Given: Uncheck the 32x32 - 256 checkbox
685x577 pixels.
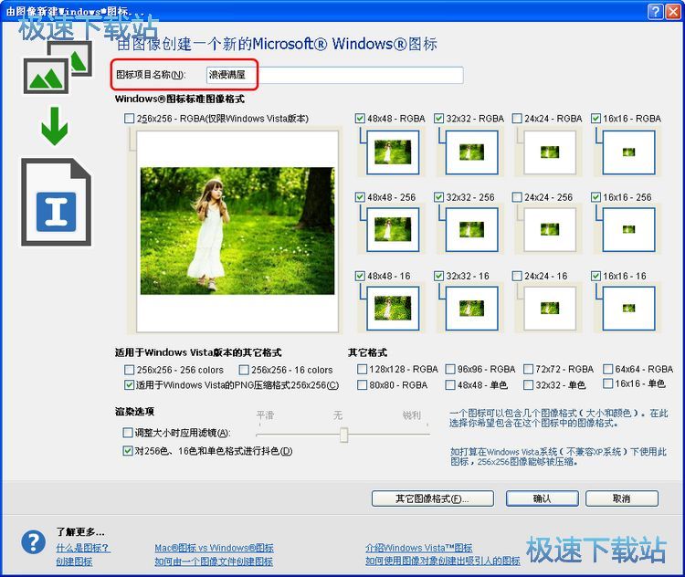Looking at the screenshot, I should click(x=438, y=197).
